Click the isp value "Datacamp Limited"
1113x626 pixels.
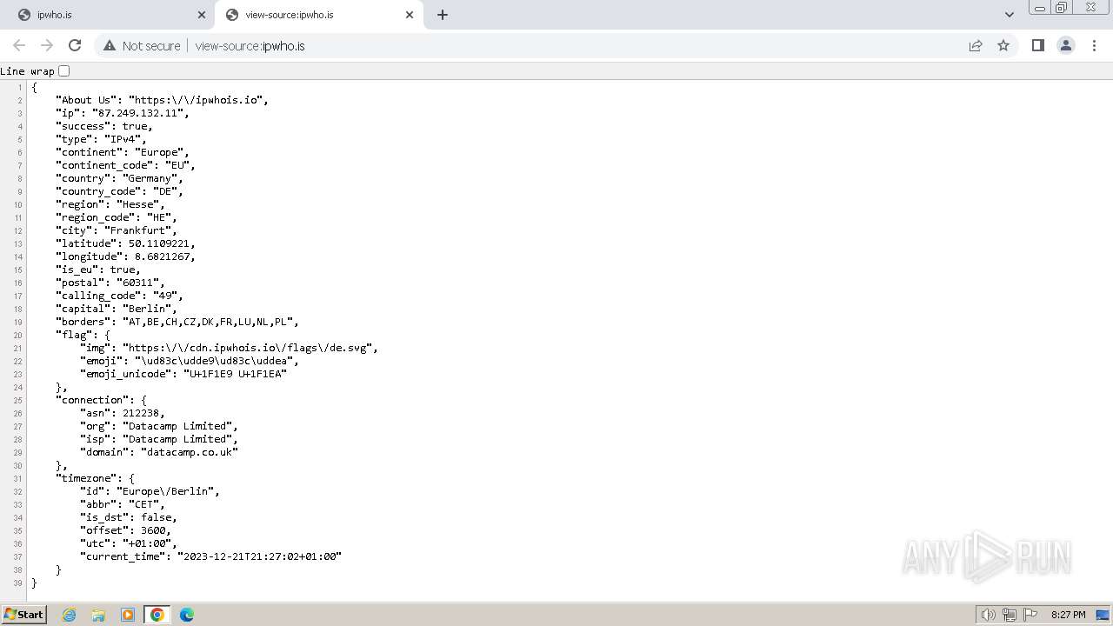177,439
